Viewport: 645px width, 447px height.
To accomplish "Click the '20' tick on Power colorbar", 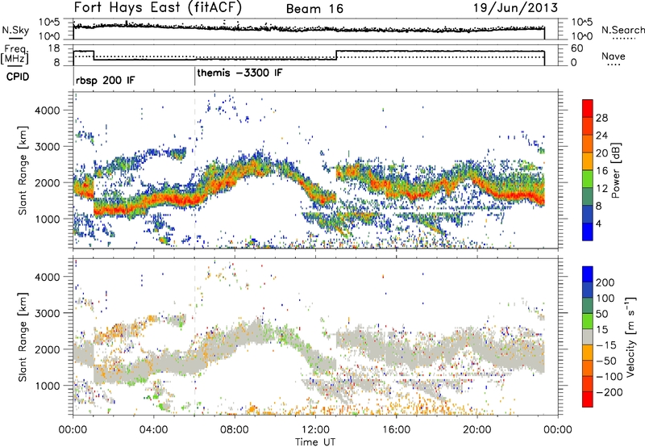I will coord(601,153).
